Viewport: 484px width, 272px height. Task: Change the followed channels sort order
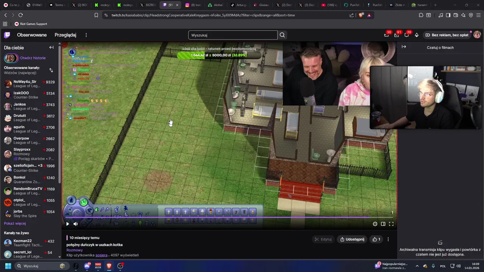tap(51, 70)
